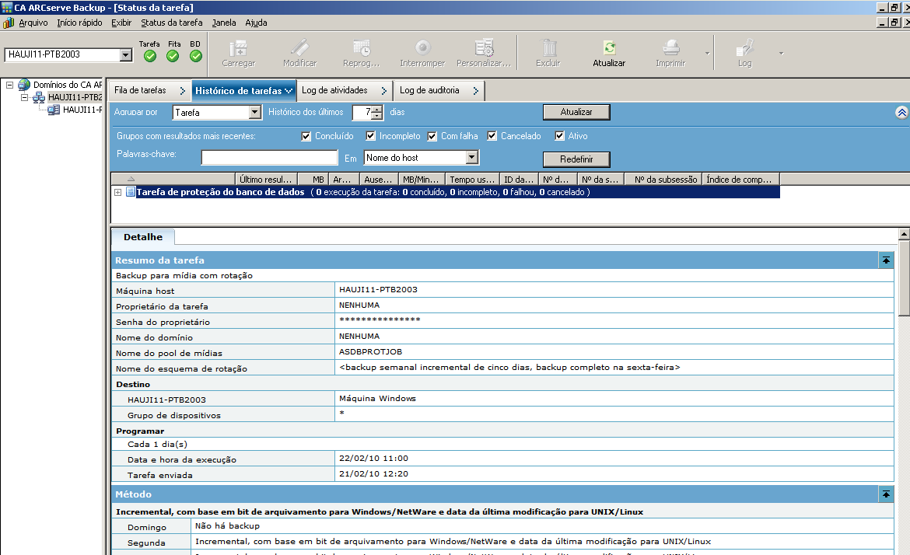This screenshot has width=910, height=555.
Task: Click the Redefinir button
Action: (x=576, y=159)
